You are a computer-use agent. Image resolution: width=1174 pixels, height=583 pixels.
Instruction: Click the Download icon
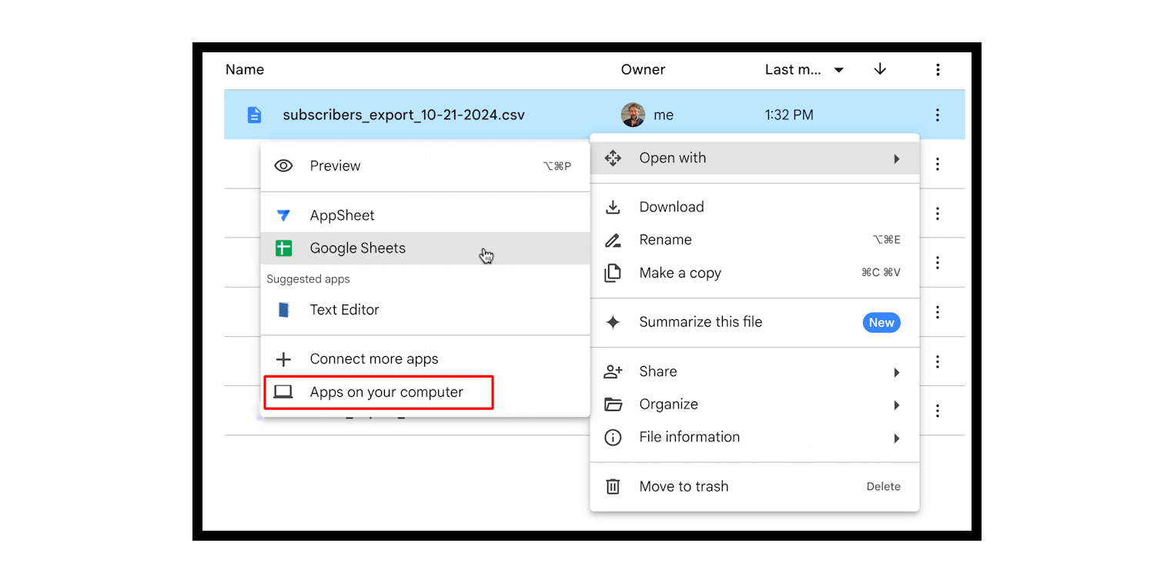point(613,206)
